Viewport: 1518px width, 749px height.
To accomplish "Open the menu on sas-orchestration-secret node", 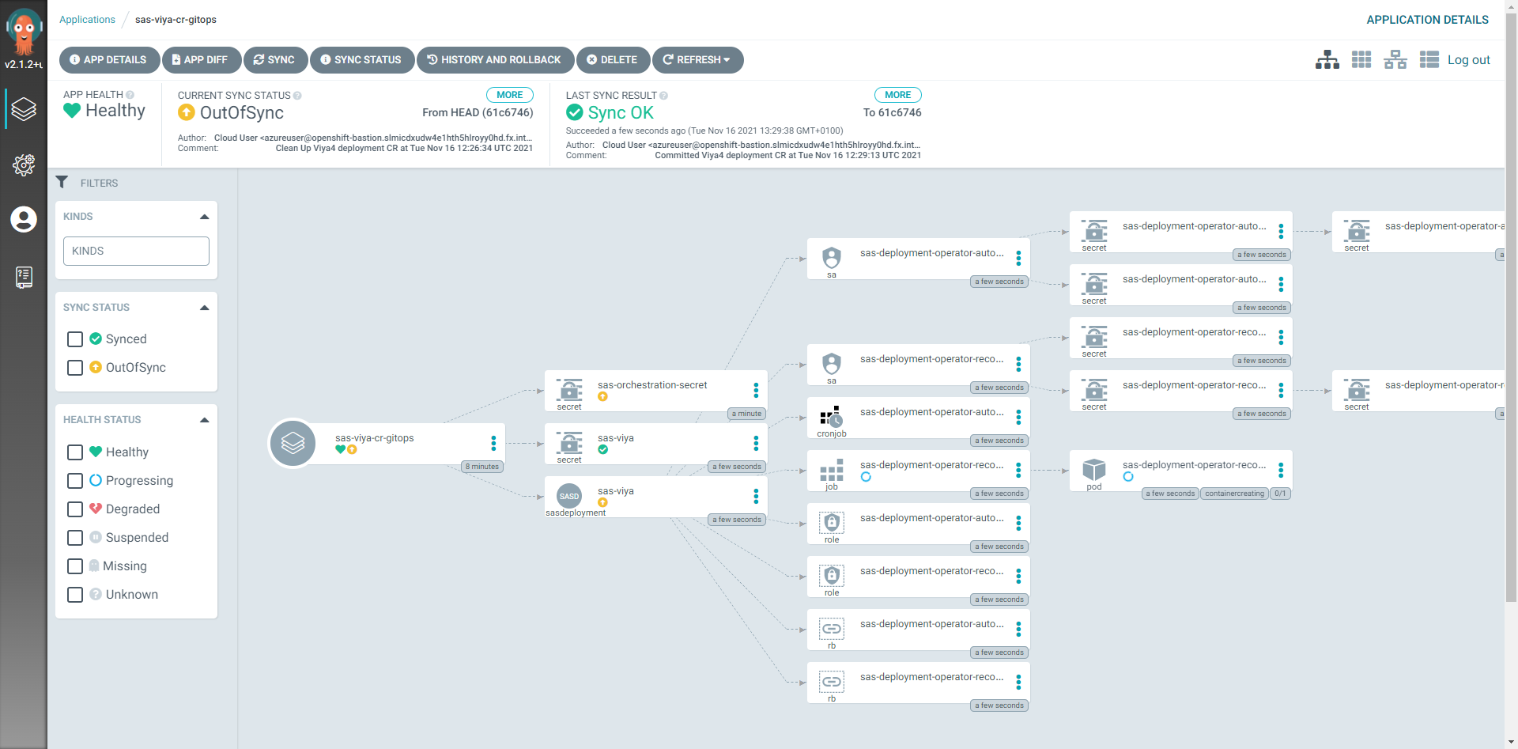I will point(757,391).
